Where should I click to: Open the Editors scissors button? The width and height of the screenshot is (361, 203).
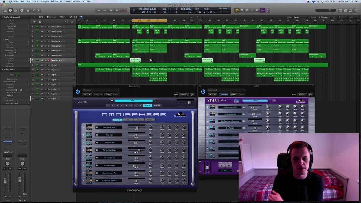pos(39,10)
